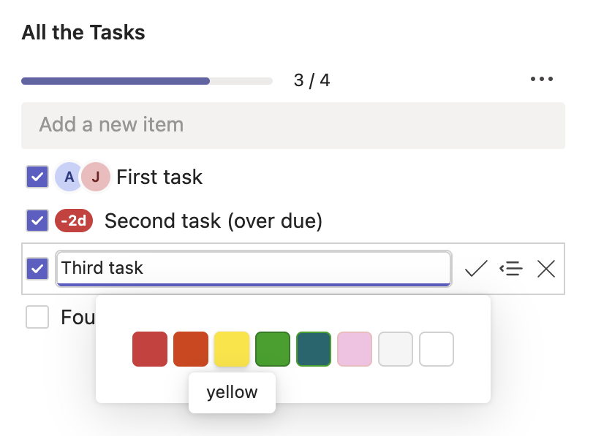The image size is (593, 436).
Task: Confirm editing with the checkmark icon
Action: click(476, 269)
